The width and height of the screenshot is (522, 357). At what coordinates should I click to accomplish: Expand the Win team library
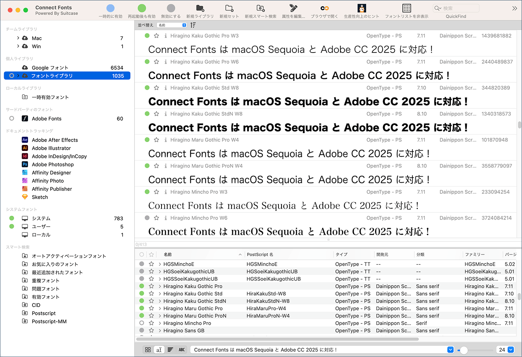[x=18, y=46]
